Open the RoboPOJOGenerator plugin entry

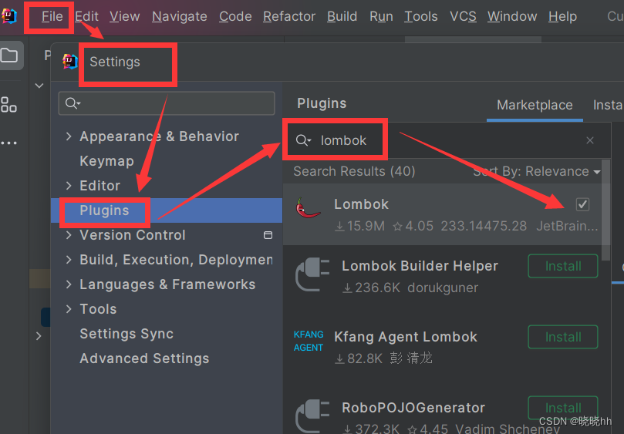point(413,408)
